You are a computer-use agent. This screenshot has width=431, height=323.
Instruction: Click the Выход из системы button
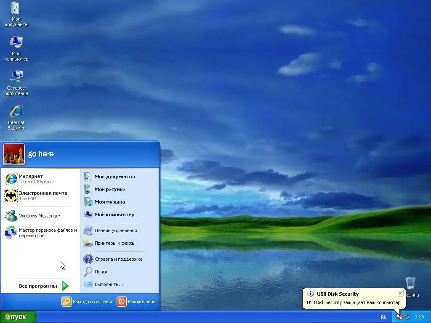[87, 302]
